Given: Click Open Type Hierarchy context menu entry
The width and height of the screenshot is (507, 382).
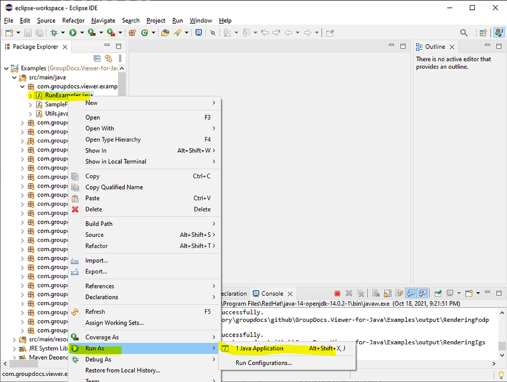Looking at the screenshot, I should [x=144, y=140].
